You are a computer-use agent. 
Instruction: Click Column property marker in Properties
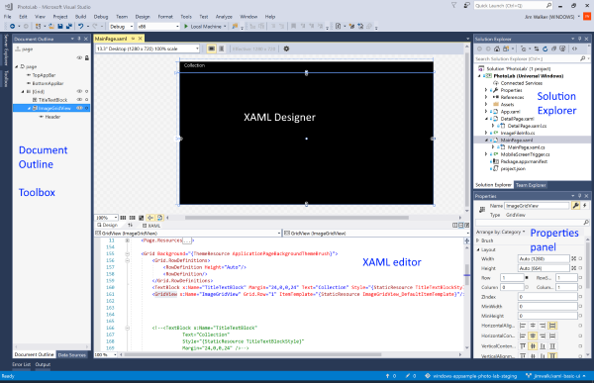[527, 287]
